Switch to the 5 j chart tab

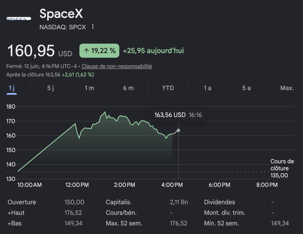50,88
